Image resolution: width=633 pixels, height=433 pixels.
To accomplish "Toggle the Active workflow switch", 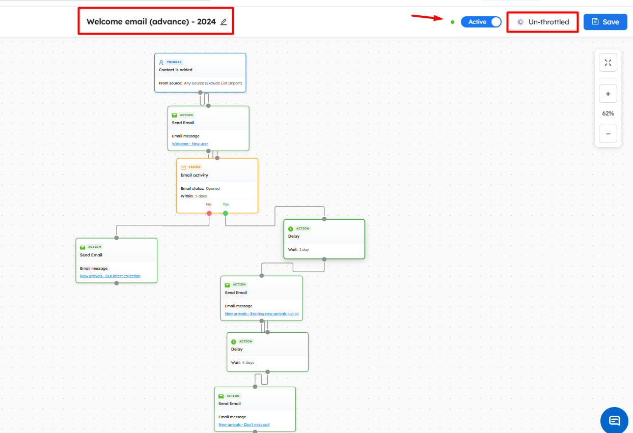I will (x=481, y=22).
